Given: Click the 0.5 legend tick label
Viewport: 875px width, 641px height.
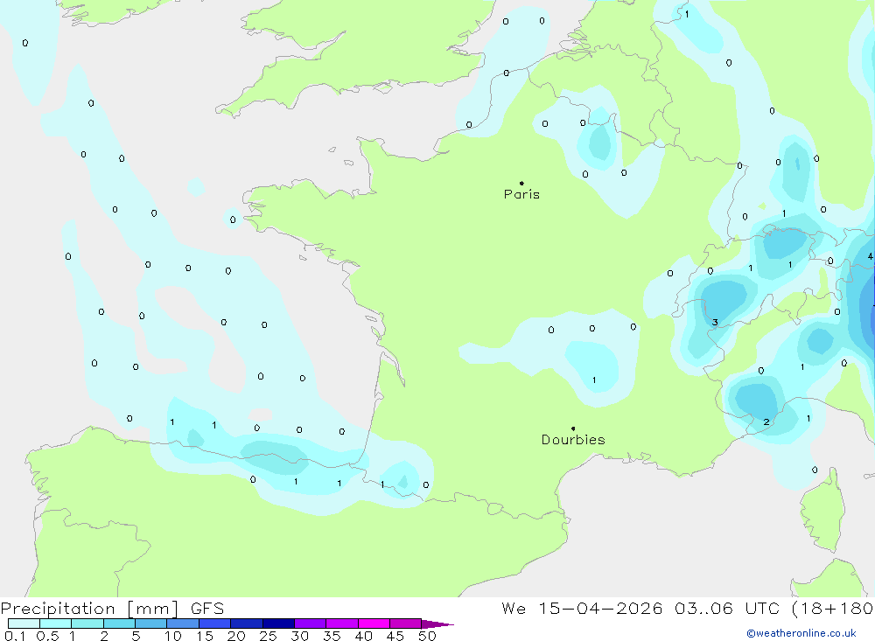Looking at the screenshot, I should click(x=47, y=636).
